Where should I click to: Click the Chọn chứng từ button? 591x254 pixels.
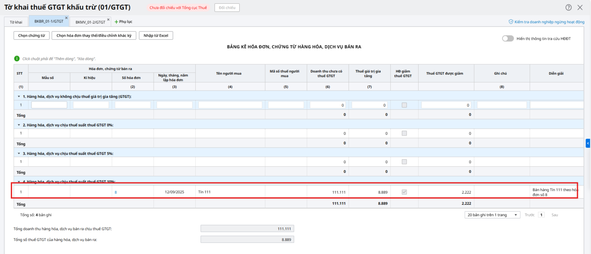[31, 35]
